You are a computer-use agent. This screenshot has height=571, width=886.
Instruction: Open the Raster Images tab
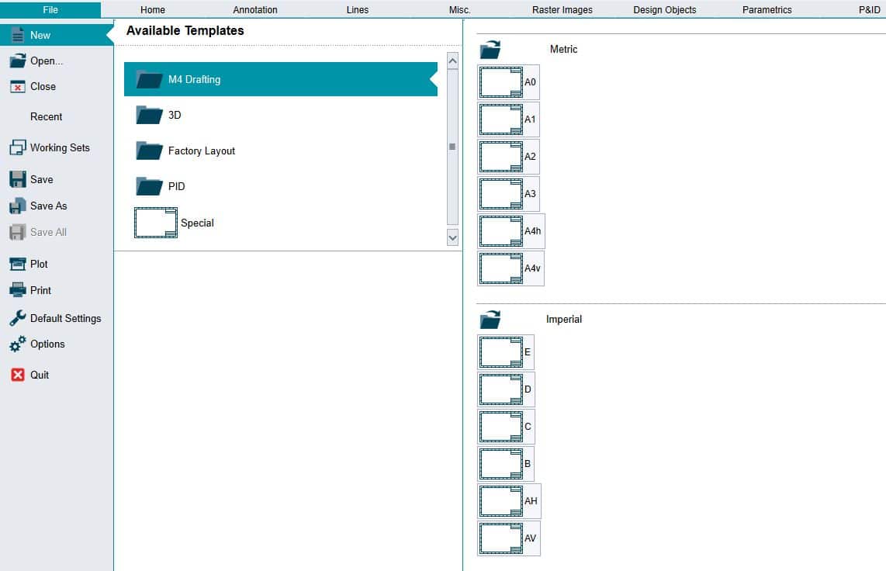pyautogui.click(x=562, y=10)
